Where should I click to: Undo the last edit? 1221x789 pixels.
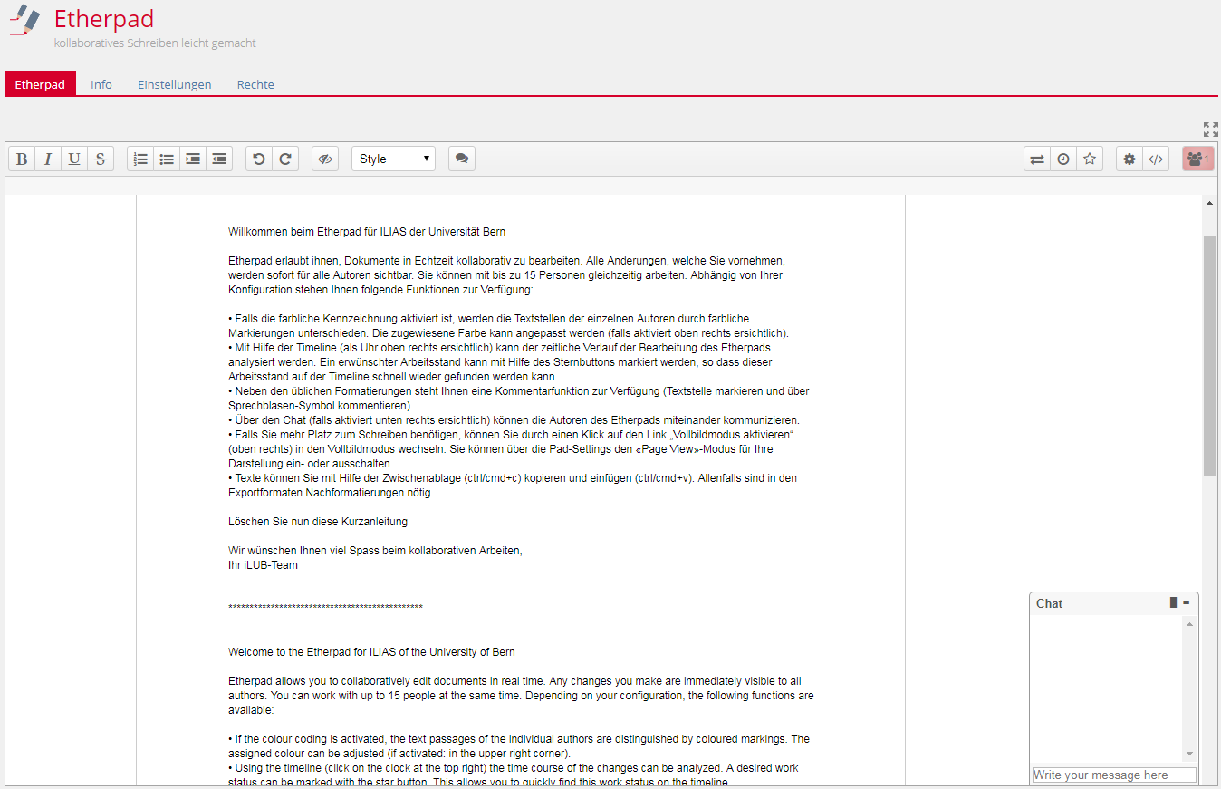pyautogui.click(x=258, y=159)
